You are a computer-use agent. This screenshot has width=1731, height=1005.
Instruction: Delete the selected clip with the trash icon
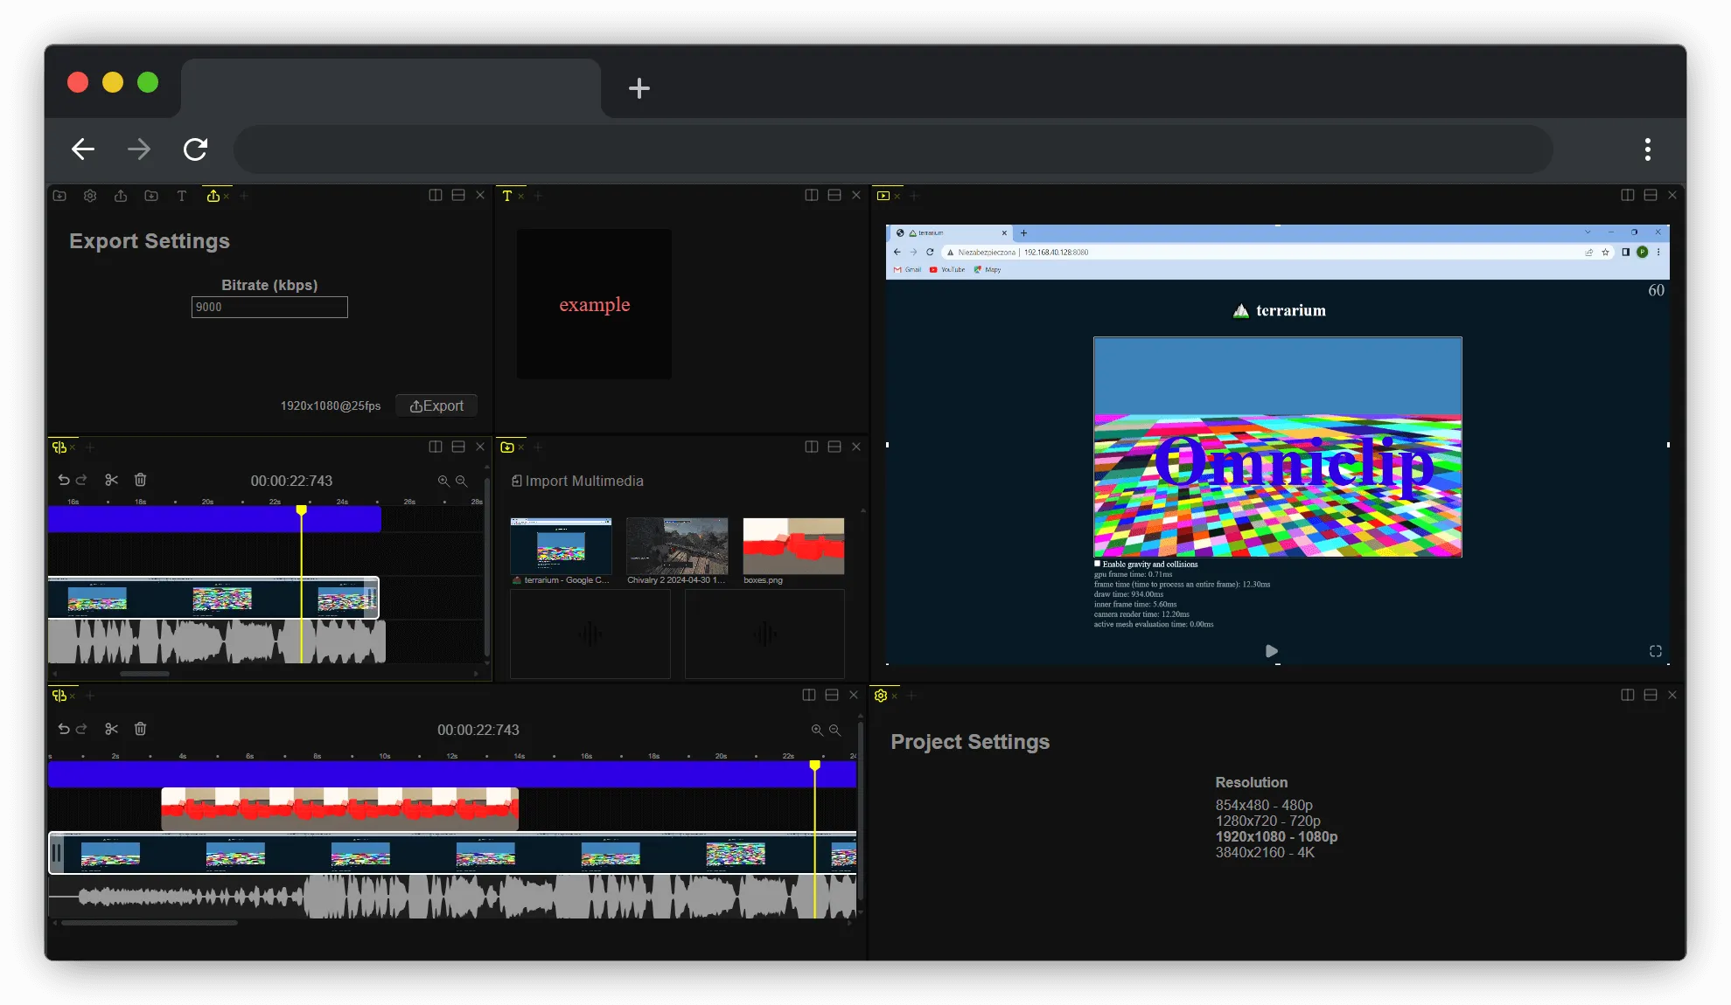[x=140, y=480]
